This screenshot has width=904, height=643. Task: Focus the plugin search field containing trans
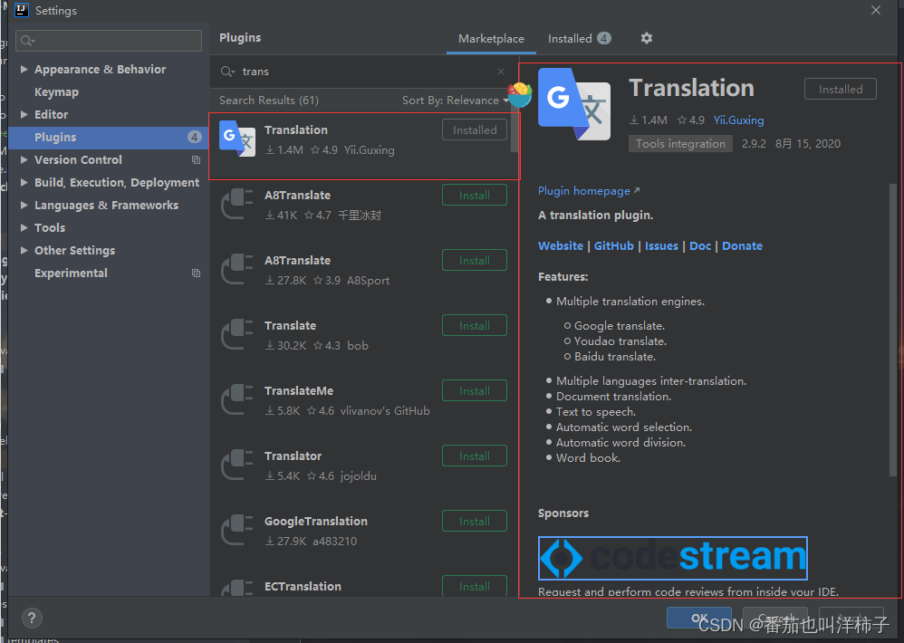[363, 72]
